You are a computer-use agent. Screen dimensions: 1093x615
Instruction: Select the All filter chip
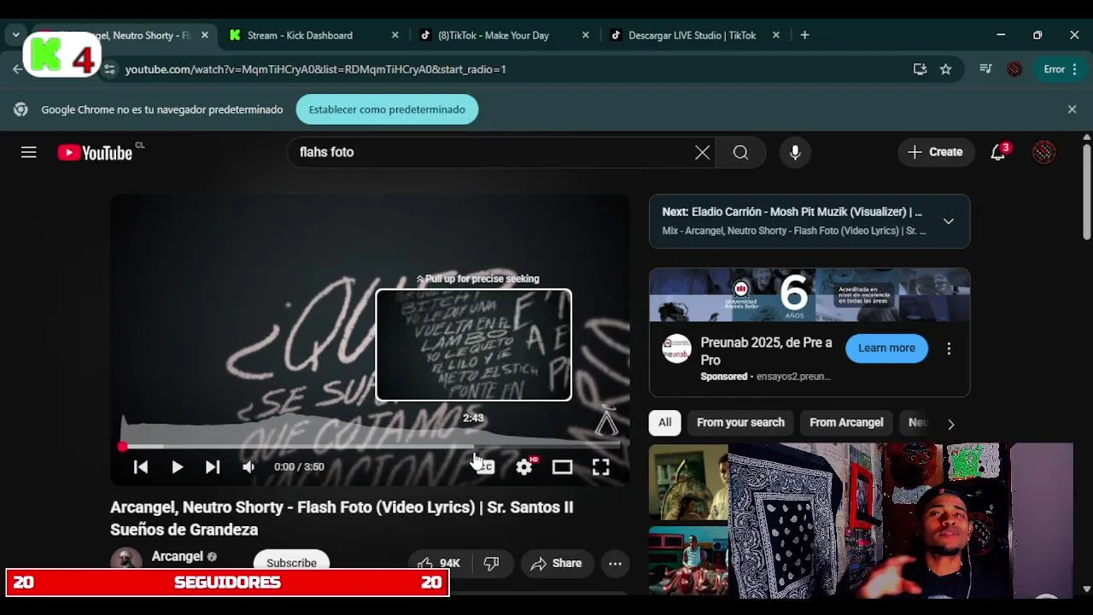tap(664, 422)
